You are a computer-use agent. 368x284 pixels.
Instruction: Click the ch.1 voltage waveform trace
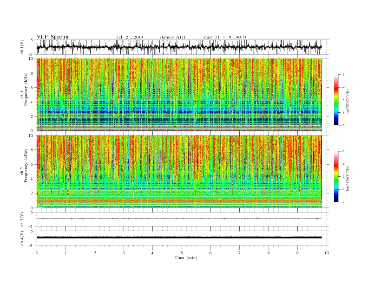pos(179,47)
